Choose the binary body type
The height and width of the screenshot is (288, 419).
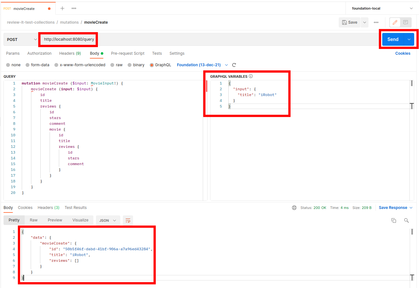tap(130, 65)
